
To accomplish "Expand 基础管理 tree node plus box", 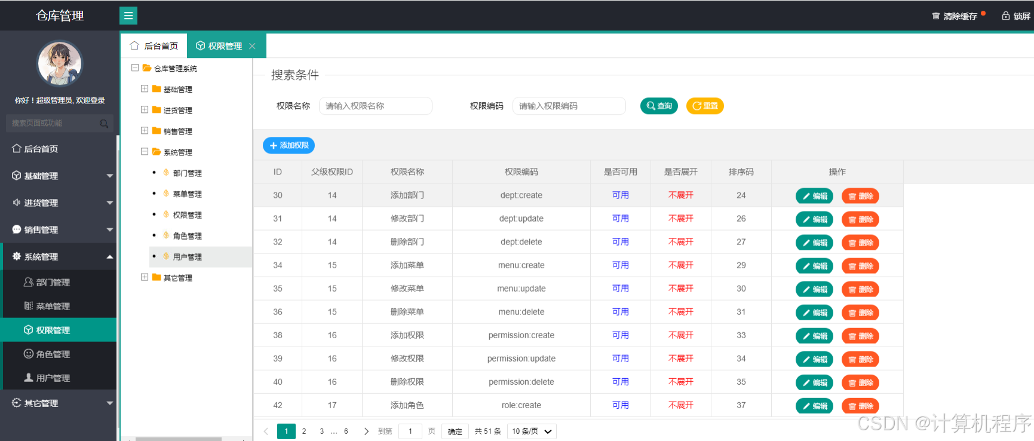I will (145, 88).
